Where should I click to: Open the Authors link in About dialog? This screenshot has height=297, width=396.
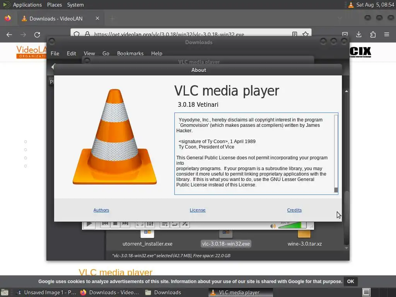tap(101, 210)
